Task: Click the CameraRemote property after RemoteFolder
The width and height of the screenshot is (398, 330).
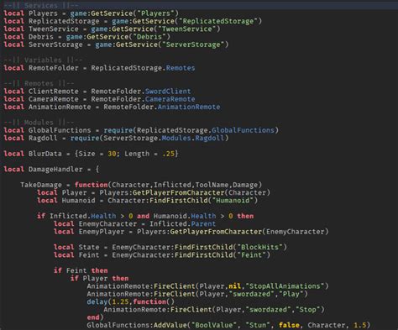Action: (170, 99)
